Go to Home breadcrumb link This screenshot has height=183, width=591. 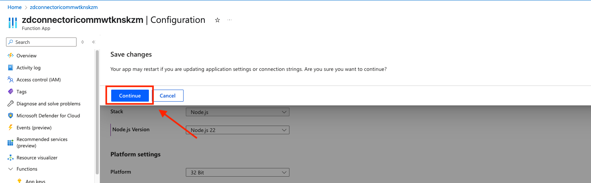point(15,7)
